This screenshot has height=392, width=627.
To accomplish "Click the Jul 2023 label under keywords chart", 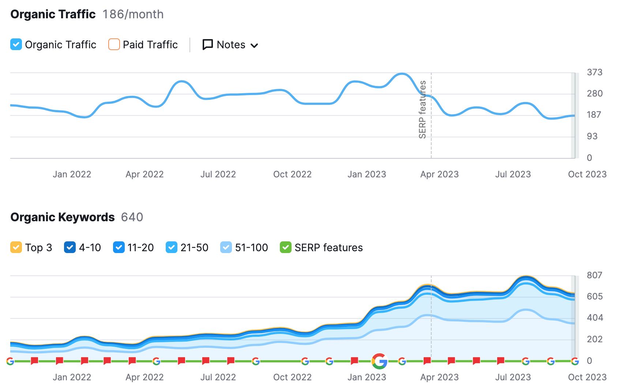I will [x=513, y=377].
